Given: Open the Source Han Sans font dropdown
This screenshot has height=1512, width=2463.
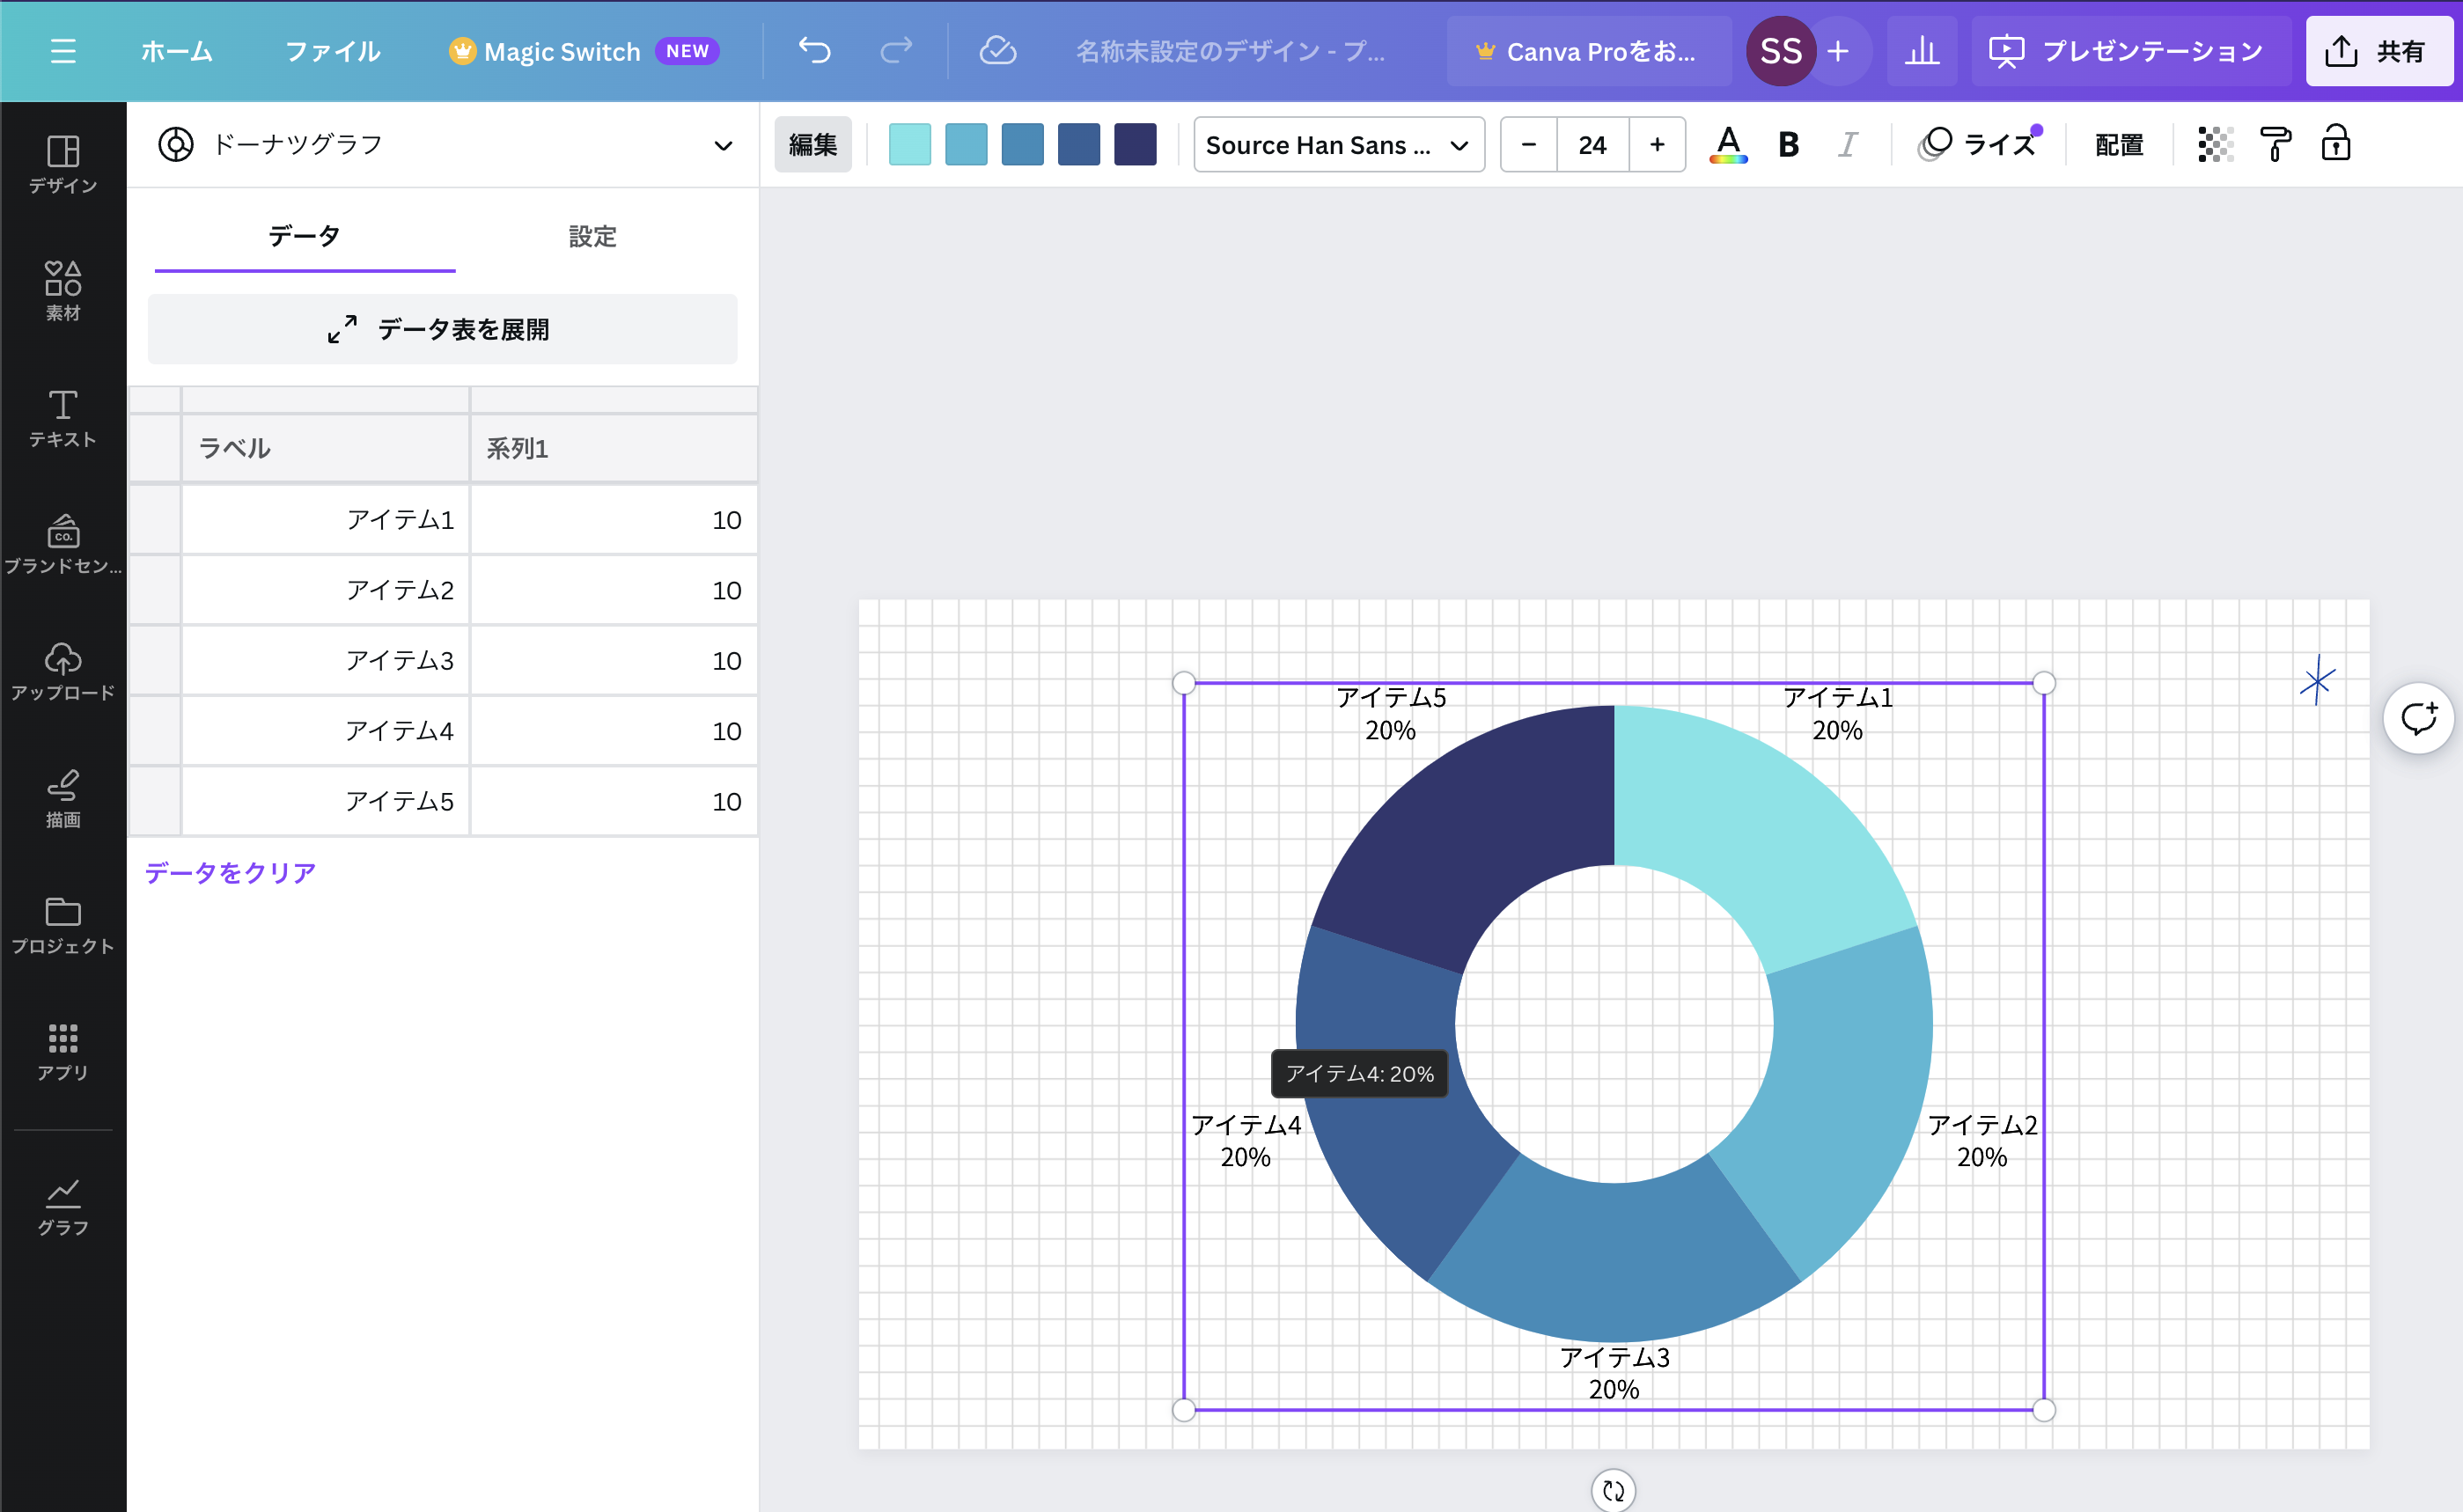Looking at the screenshot, I should (x=1337, y=145).
